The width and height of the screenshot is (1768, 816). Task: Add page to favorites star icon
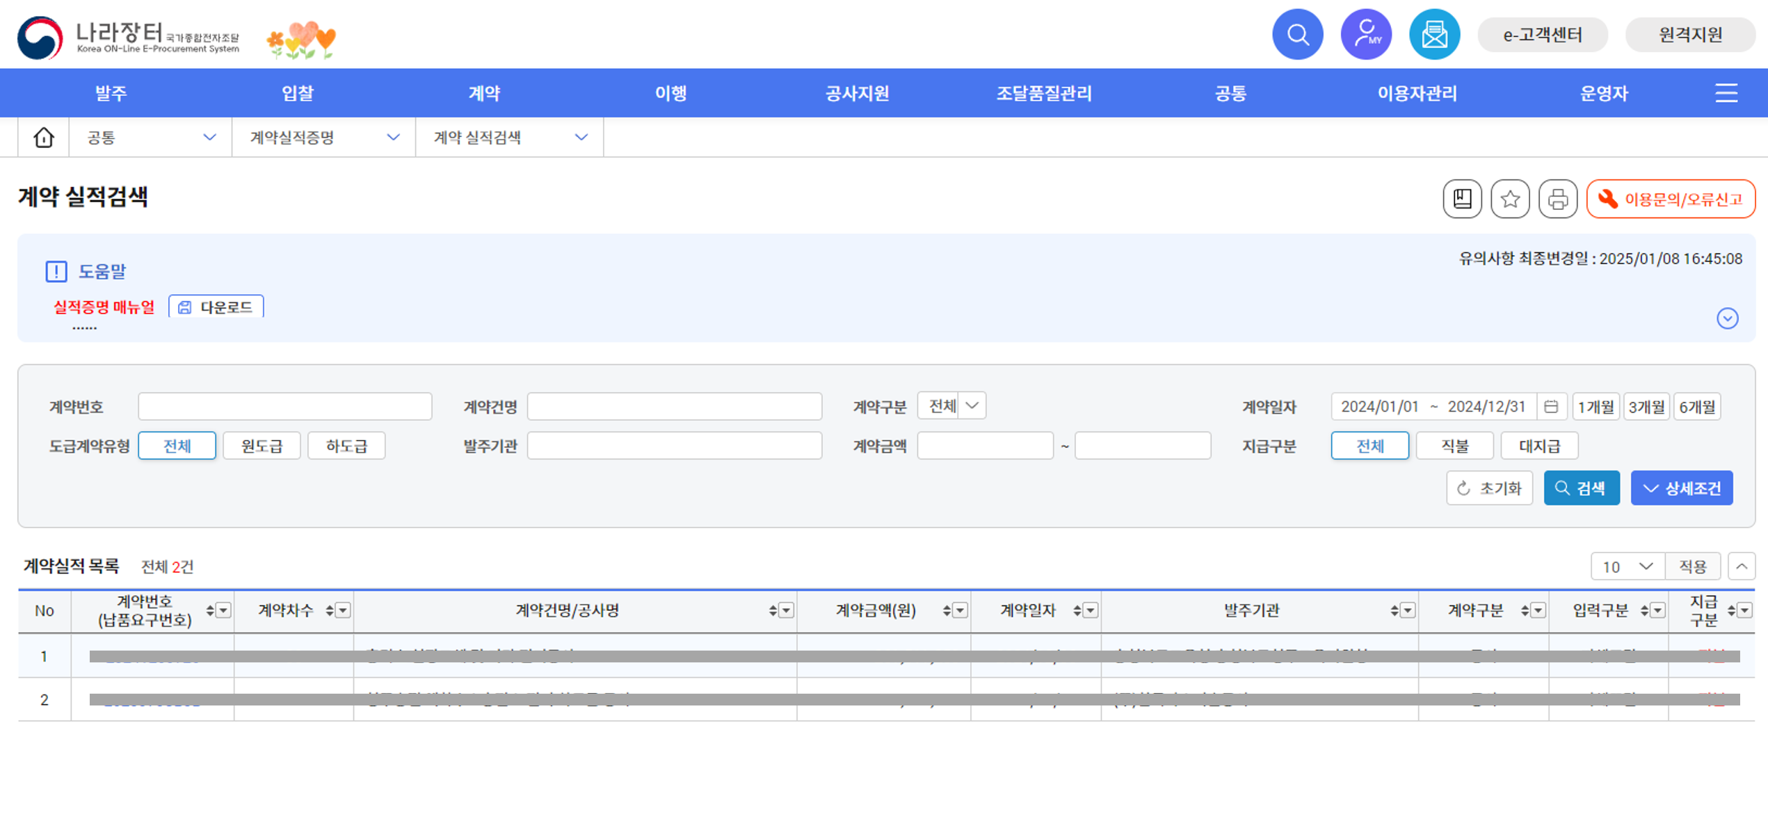tap(1510, 199)
